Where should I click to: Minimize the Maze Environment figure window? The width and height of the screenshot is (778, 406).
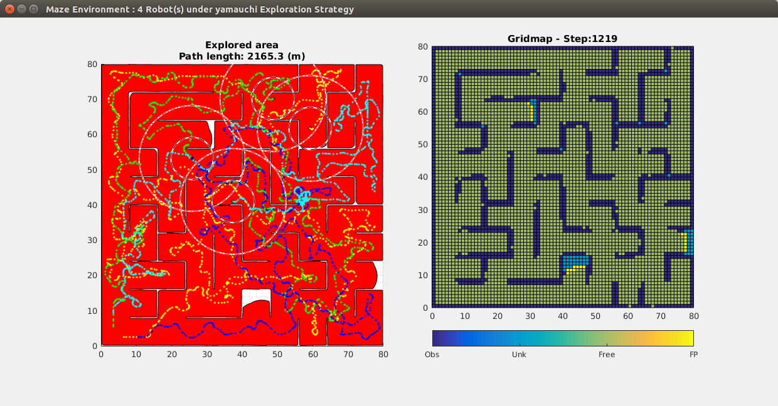(21, 9)
